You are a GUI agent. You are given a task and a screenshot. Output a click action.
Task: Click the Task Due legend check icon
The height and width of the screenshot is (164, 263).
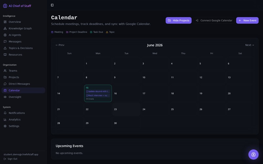[x=91, y=32]
